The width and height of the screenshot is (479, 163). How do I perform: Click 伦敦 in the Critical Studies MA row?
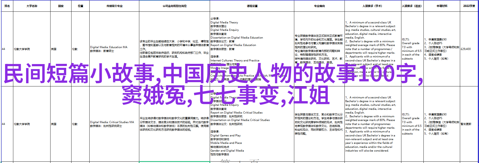pyautogui.click(x=80, y=124)
